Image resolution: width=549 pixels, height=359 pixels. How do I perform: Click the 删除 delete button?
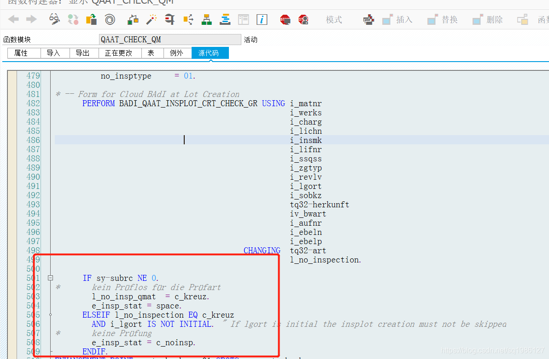pos(487,20)
